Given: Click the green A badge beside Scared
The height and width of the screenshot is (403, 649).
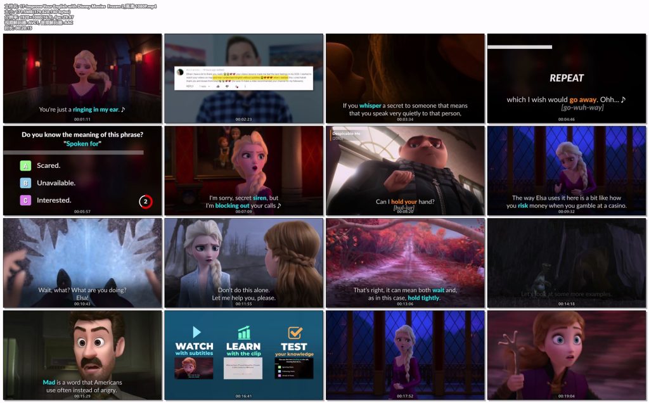Looking at the screenshot, I should 25,166.
